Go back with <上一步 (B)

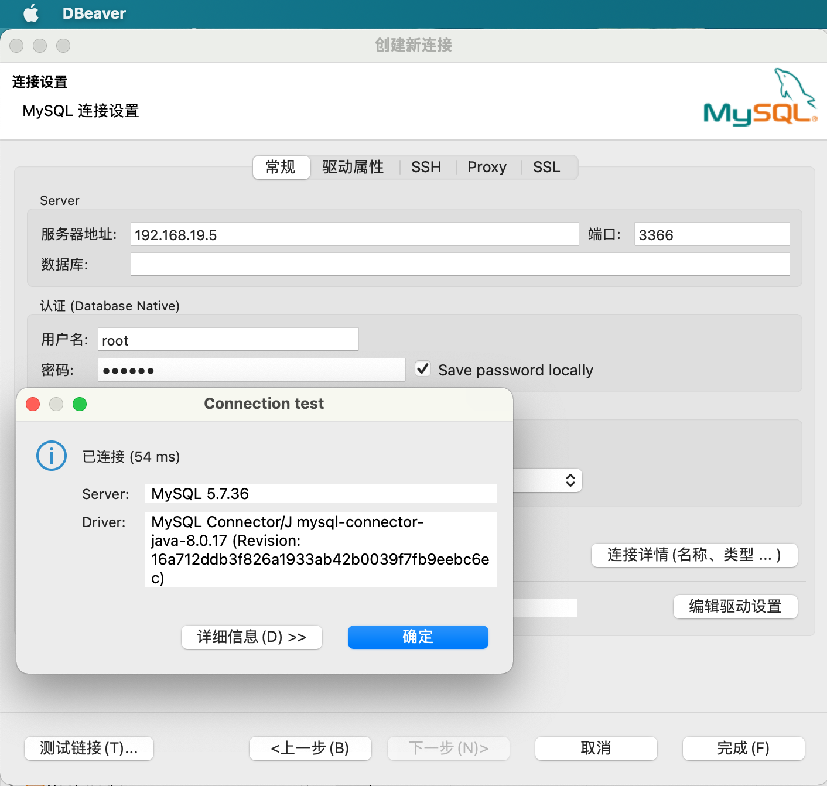click(x=310, y=749)
